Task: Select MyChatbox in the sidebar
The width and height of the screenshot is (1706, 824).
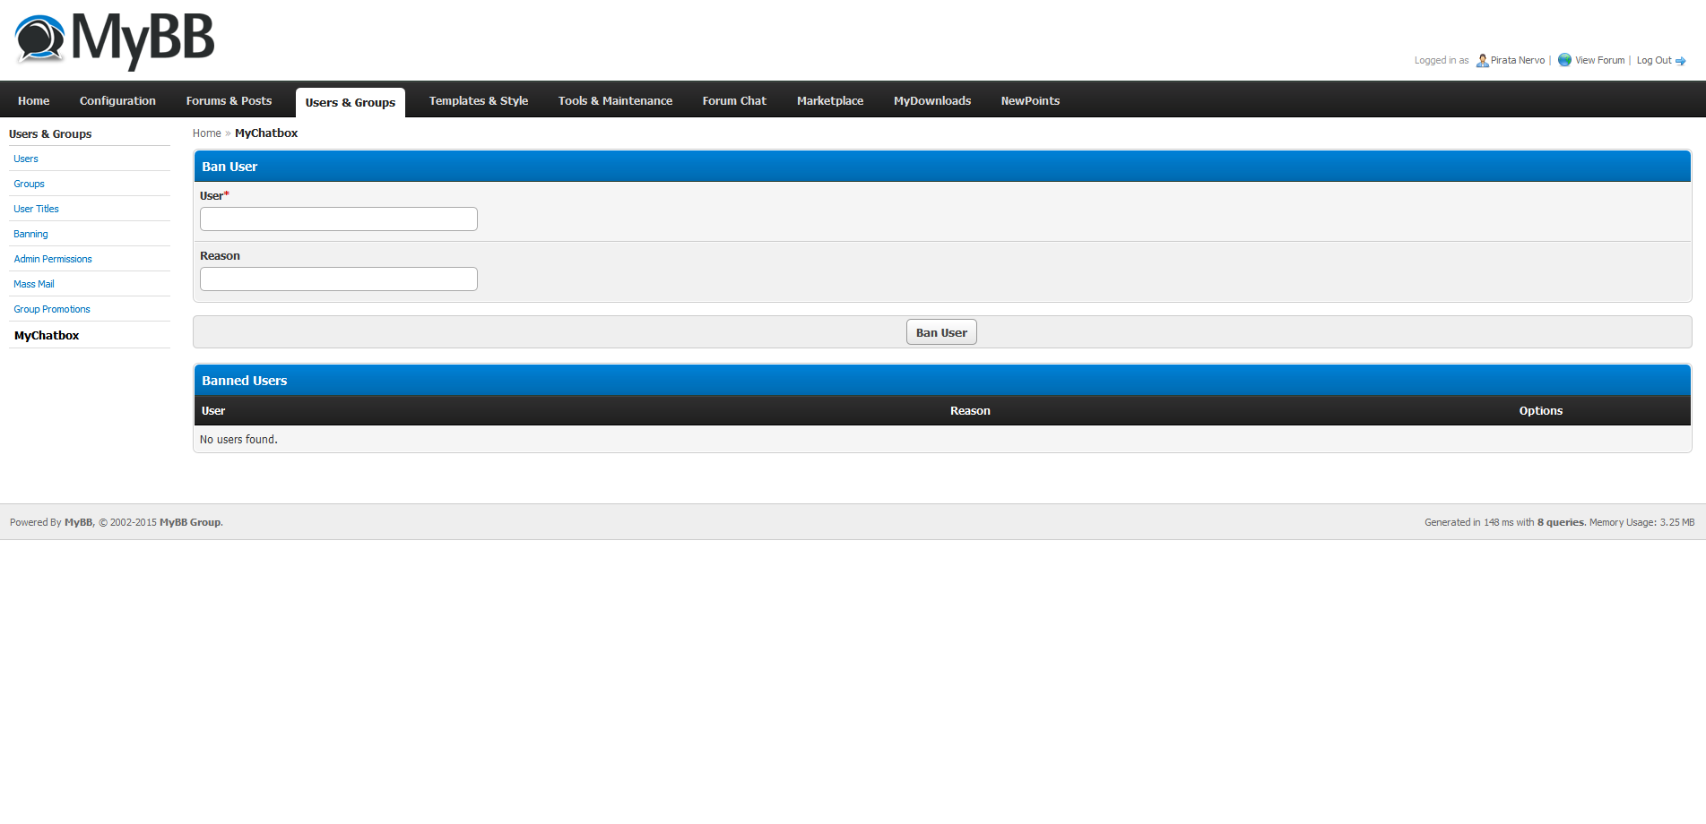Action: tap(47, 335)
